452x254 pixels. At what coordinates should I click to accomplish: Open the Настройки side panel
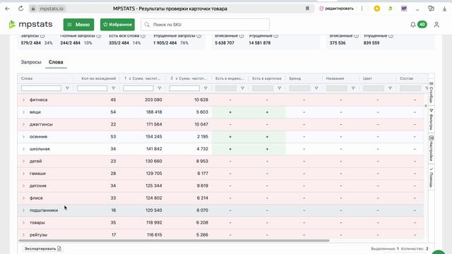[432, 148]
